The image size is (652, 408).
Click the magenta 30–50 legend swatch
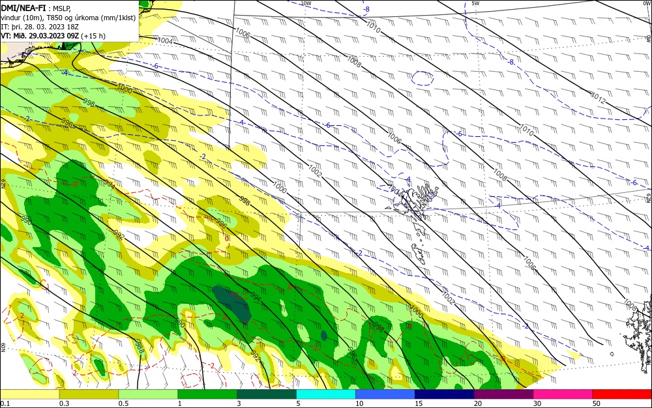point(563,394)
